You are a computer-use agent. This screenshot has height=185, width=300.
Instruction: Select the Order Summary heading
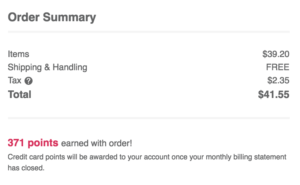pos(52,18)
